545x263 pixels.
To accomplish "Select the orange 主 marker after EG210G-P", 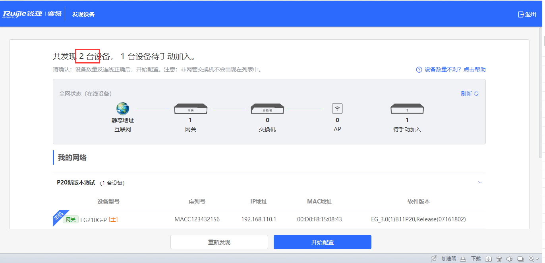I will pos(113,219).
